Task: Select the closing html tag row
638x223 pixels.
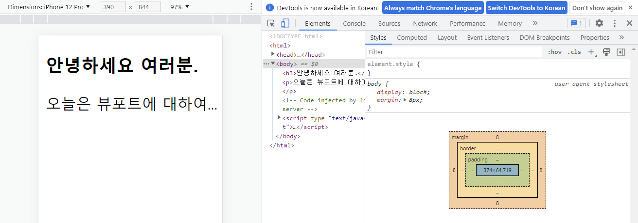Action: 282,145
